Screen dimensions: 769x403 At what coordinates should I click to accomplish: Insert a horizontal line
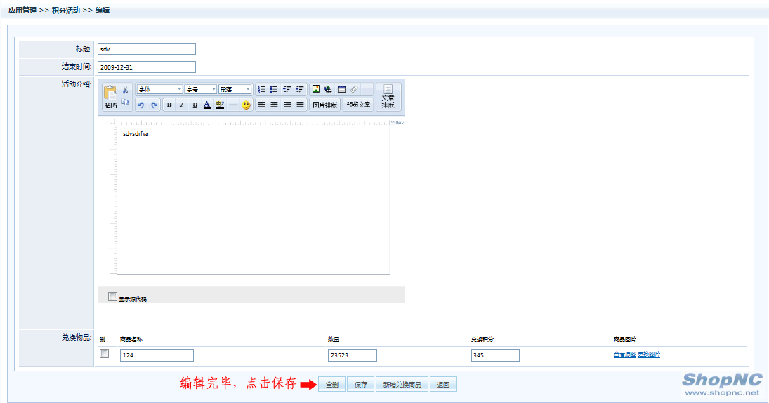[x=233, y=105]
